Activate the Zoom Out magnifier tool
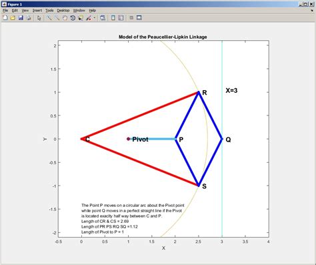This screenshot has height=265, width=316. [x=57, y=18]
